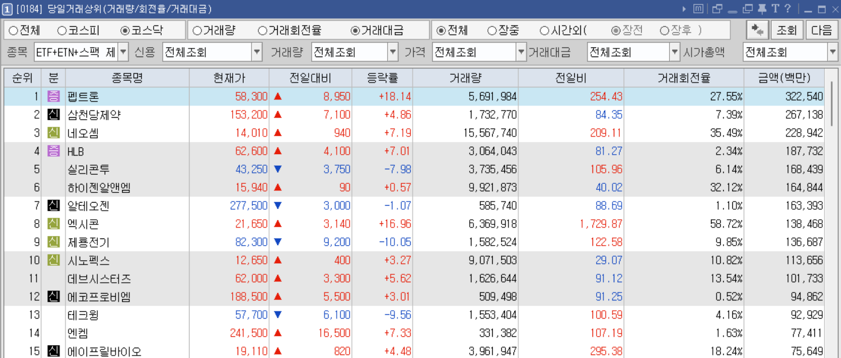This screenshot has width=841, height=358.
Task: Click the green 신 badge on 시노펙스 row
Action: pyautogui.click(x=53, y=260)
